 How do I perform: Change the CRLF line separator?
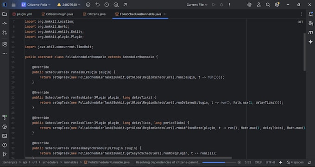pos(258,162)
